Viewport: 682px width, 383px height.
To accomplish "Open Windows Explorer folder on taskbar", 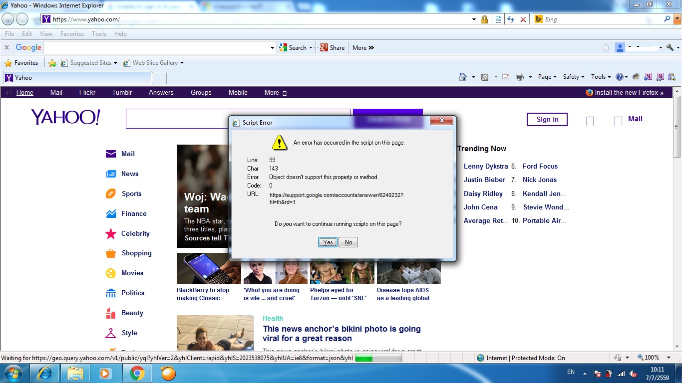I will (x=75, y=373).
